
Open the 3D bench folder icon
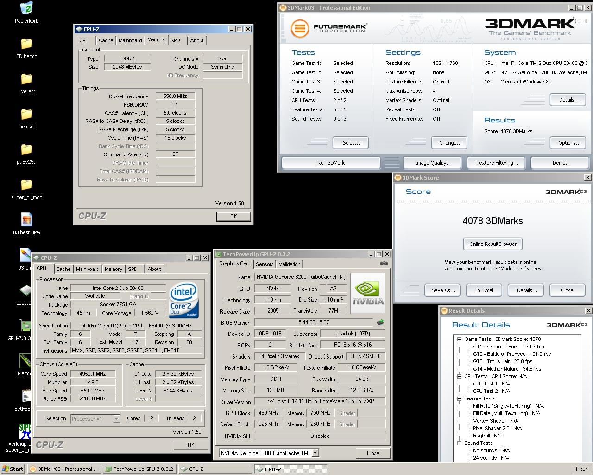(26, 44)
